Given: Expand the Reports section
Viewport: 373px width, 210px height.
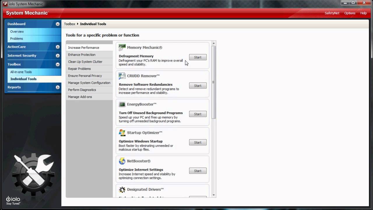Looking at the screenshot, I should pos(58,87).
